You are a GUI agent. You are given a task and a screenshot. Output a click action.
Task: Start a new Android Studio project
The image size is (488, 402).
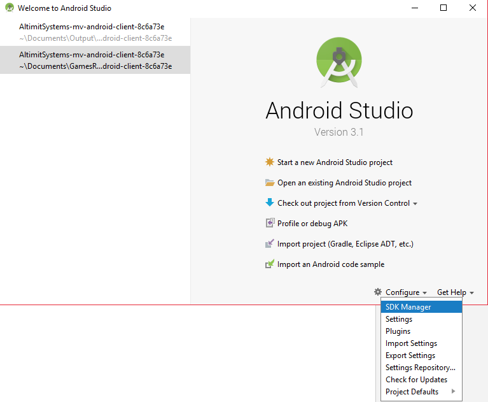(x=335, y=162)
